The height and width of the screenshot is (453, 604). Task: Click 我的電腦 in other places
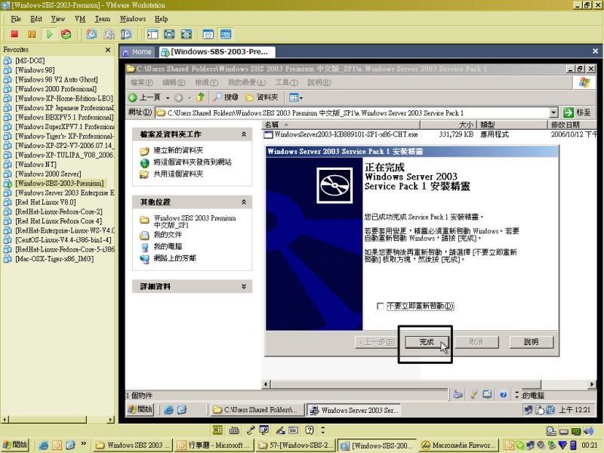[168, 247]
